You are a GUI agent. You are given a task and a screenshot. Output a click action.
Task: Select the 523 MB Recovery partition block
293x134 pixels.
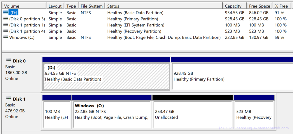coord(254,115)
